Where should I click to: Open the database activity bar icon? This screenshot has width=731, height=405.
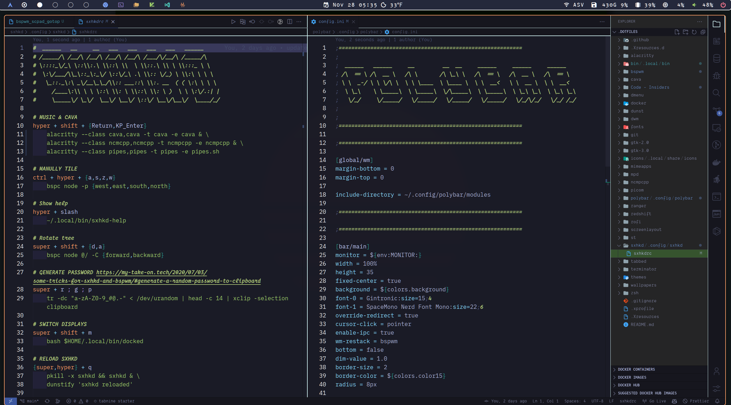tap(716, 58)
